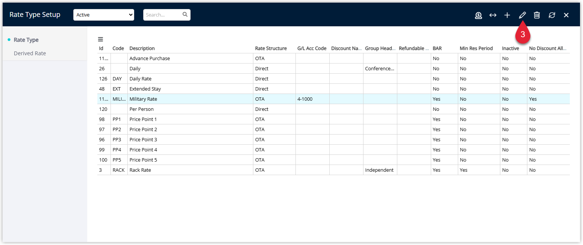Click Inactive column header
583x245 pixels.
point(510,48)
